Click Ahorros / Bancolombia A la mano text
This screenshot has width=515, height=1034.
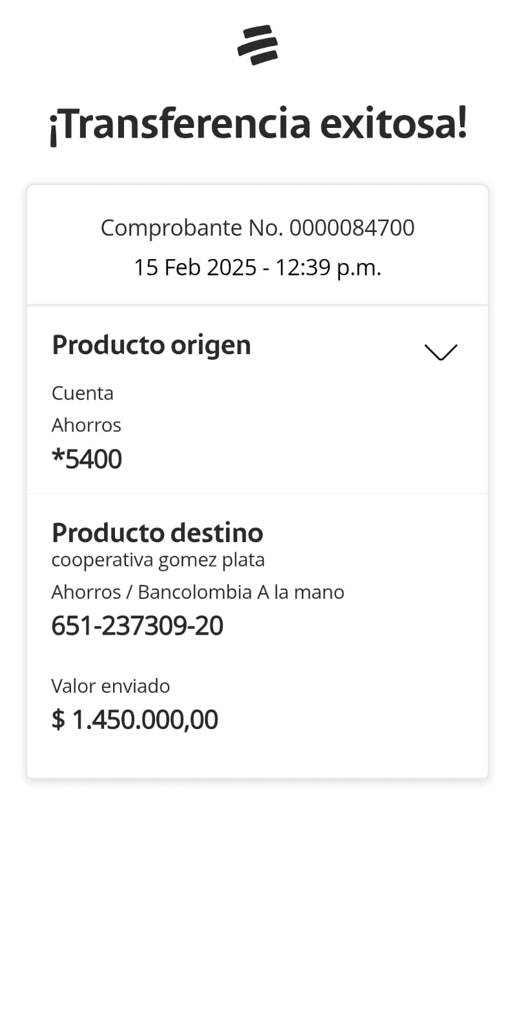(198, 592)
